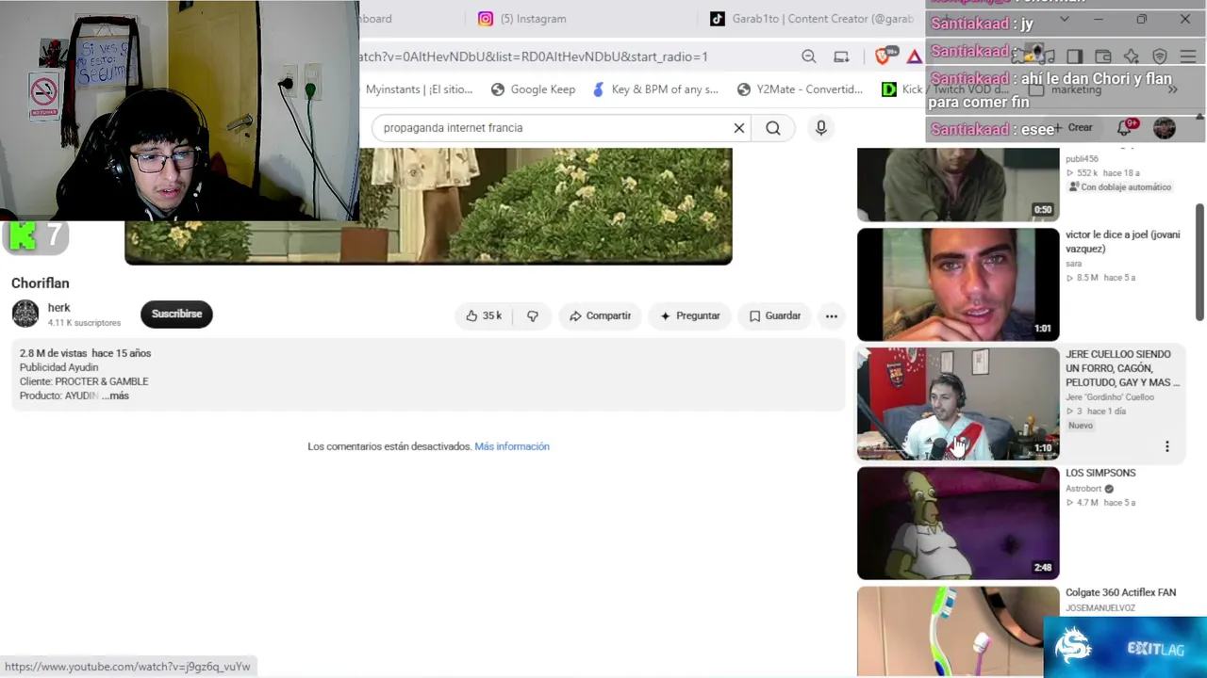Click the 2.8 M de vistas text

[x=53, y=353]
